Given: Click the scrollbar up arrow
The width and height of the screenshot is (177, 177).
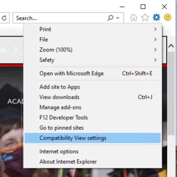Looking at the screenshot, I should point(171,46).
